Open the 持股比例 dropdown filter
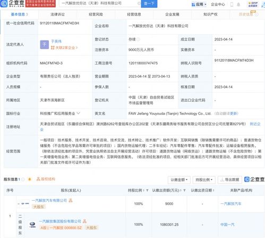 204,180
